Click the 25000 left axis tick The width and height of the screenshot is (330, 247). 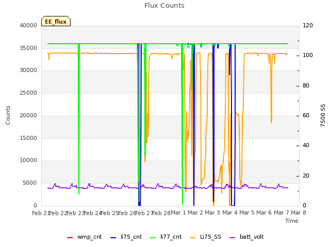click(28, 93)
